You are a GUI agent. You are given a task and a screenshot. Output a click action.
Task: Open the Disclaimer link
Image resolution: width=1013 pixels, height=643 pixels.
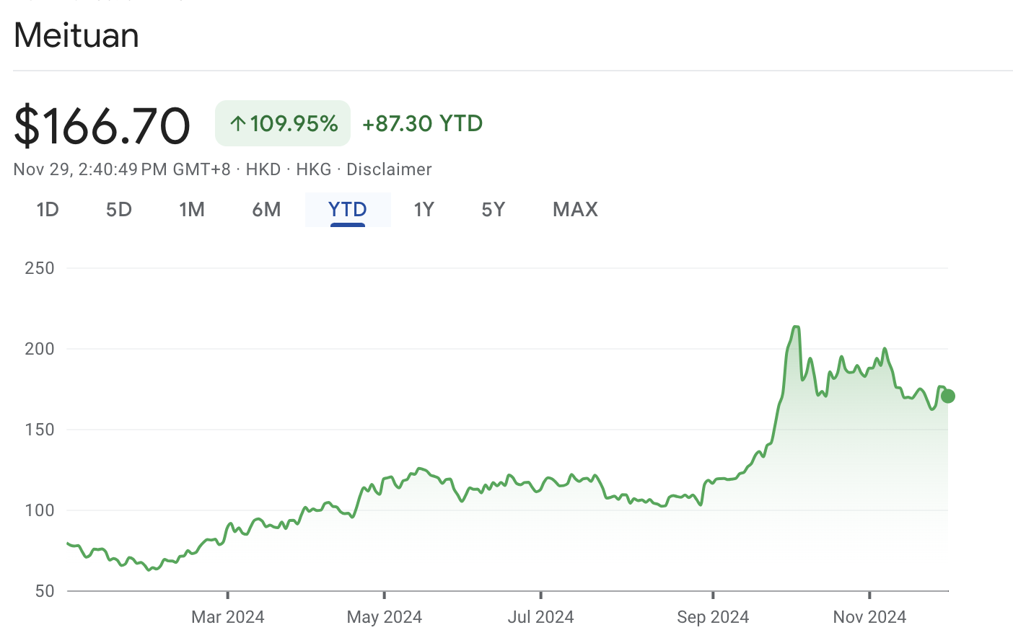(389, 169)
